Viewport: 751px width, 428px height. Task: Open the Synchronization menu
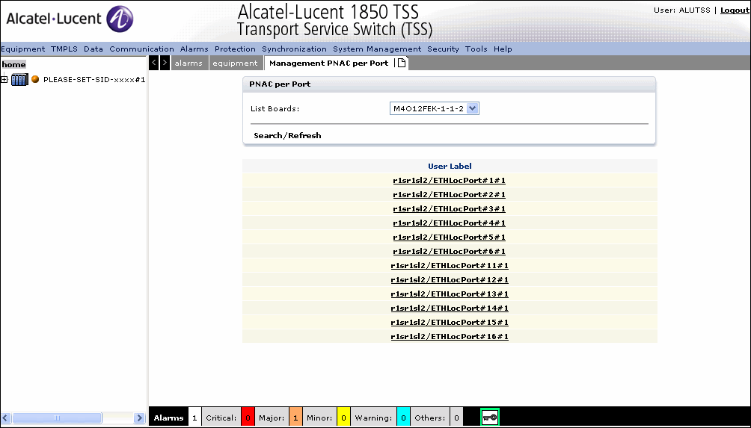(294, 49)
